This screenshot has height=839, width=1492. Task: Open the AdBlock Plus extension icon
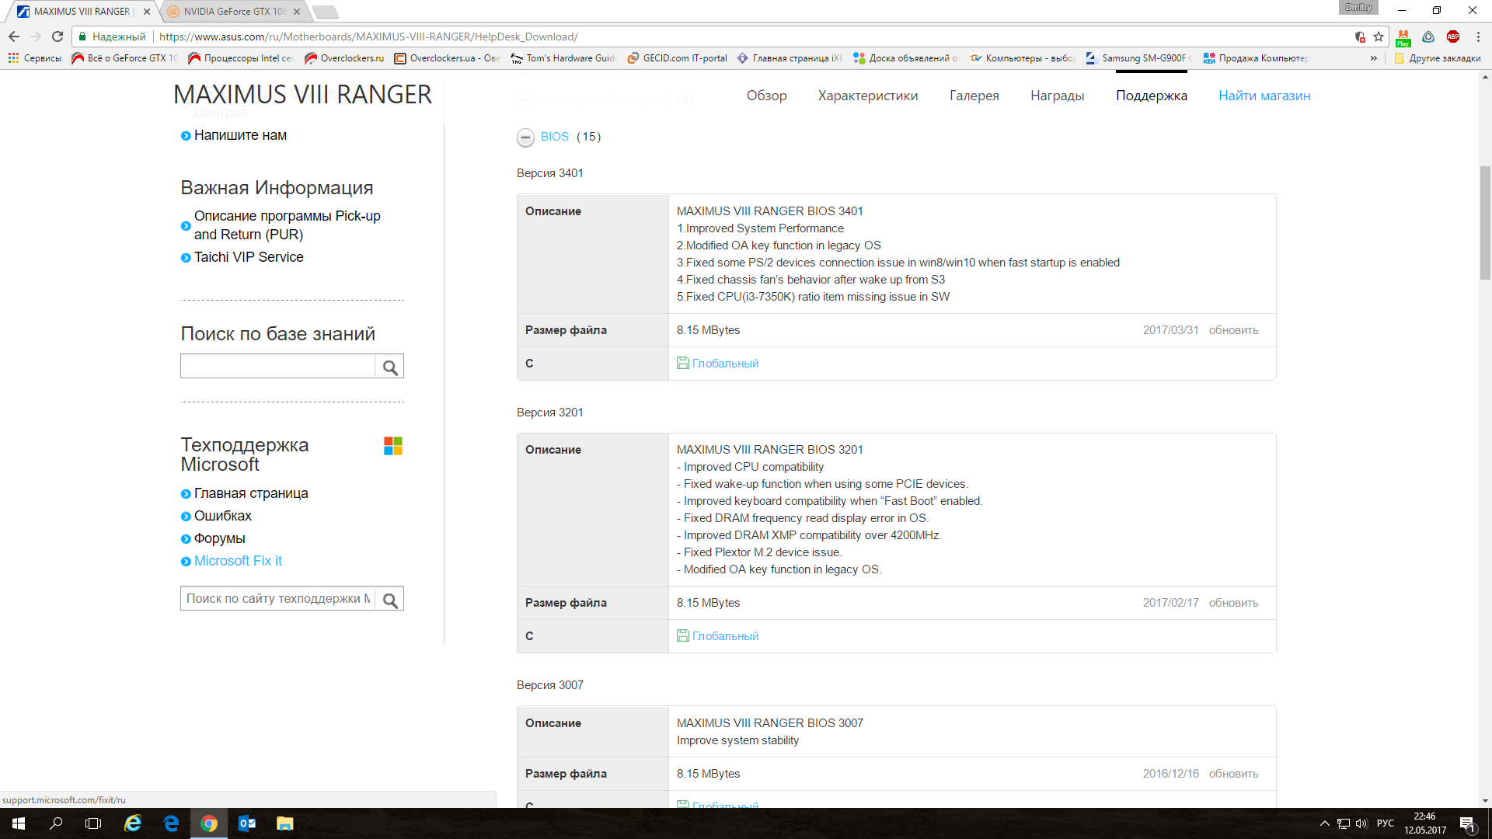click(1453, 37)
